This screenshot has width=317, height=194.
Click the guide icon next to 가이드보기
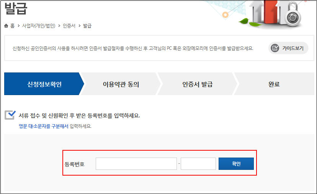tap(275, 48)
